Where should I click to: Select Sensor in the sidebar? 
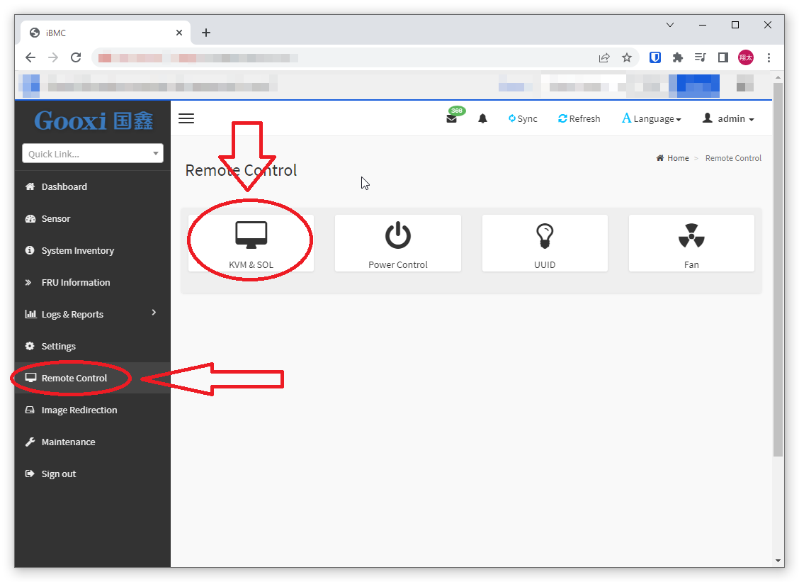coord(55,218)
